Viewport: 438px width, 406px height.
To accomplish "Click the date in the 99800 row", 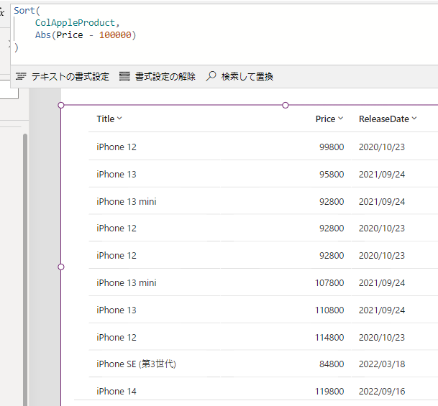I will tap(382, 147).
